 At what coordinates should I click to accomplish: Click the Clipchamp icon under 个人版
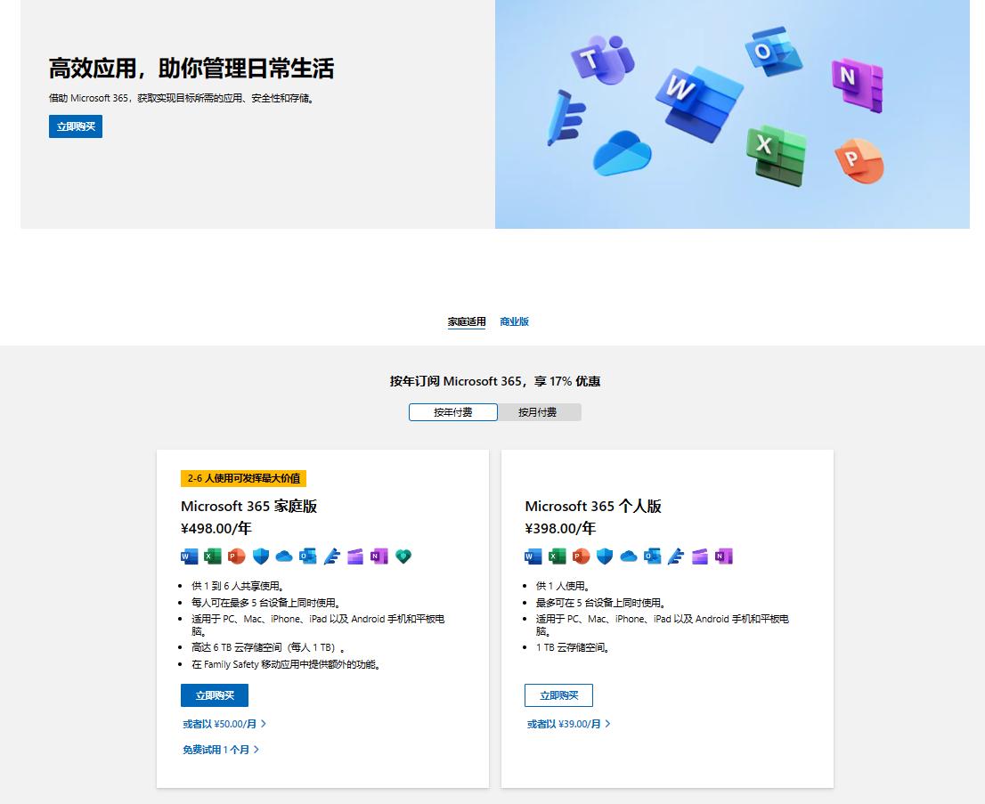700,556
